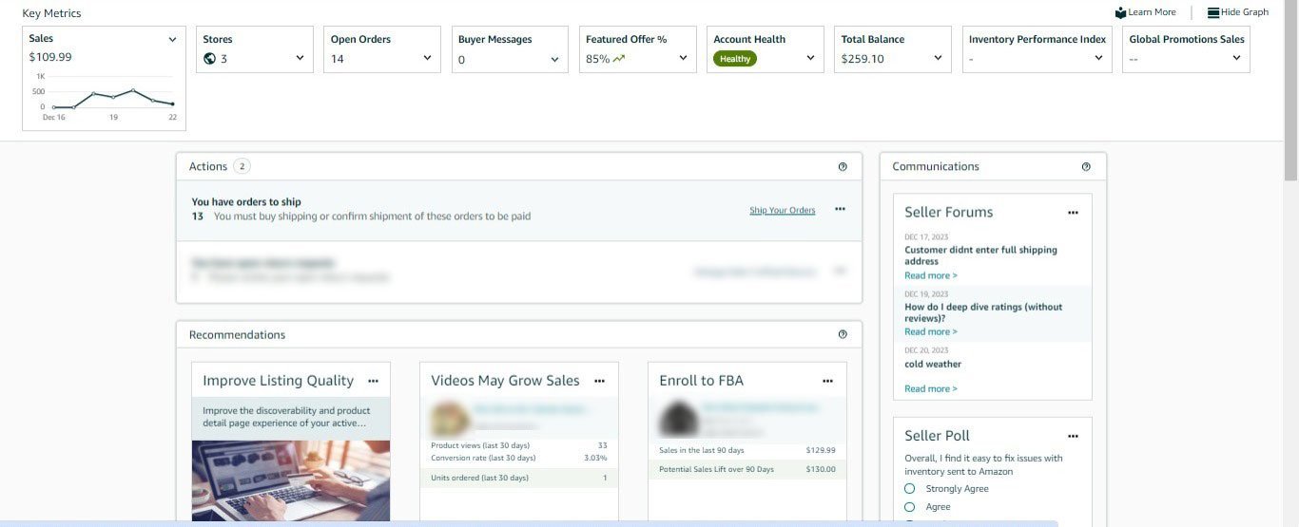
Task: Click the 'Videos May Grow Sales' card title
Action: pos(505,381)
